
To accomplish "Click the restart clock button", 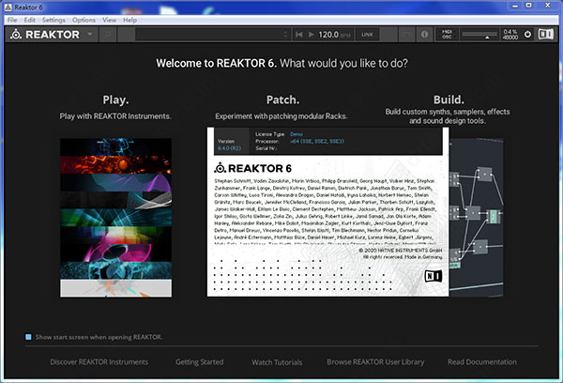I will tap(298, 35).
